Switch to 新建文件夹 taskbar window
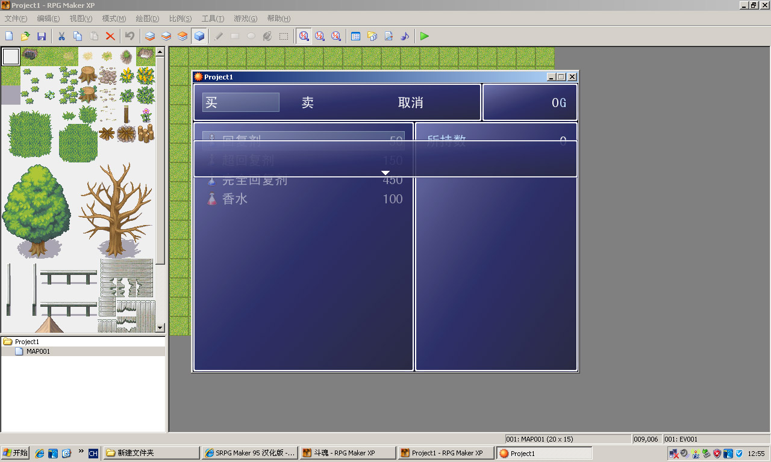Image resolution: width=771 pixels, height=462 pixels. (152, 453)
